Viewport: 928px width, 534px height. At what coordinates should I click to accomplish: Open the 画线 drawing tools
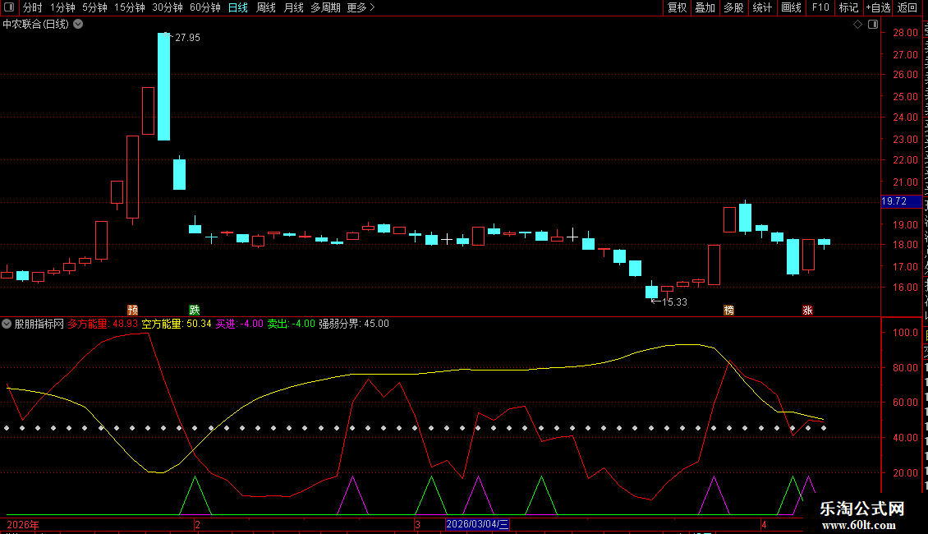791,7
